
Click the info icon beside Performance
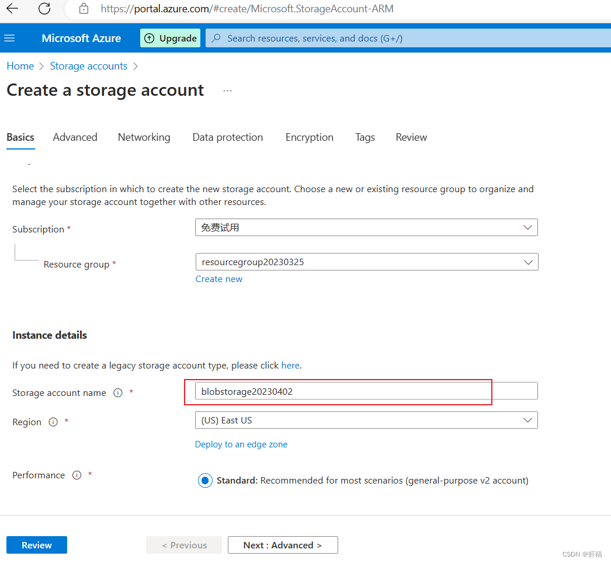tap(77, 475)
